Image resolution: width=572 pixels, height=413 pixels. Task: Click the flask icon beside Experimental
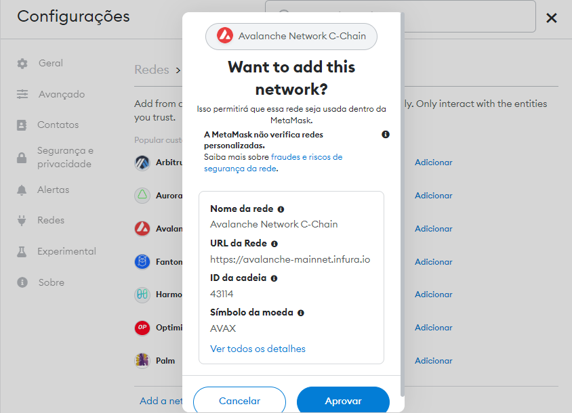coord(22,251)
